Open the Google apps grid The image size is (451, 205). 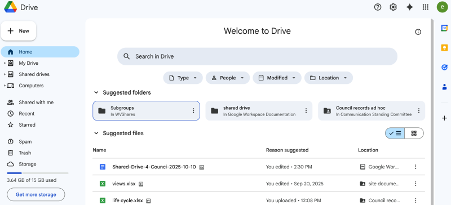tap(426, 7)
